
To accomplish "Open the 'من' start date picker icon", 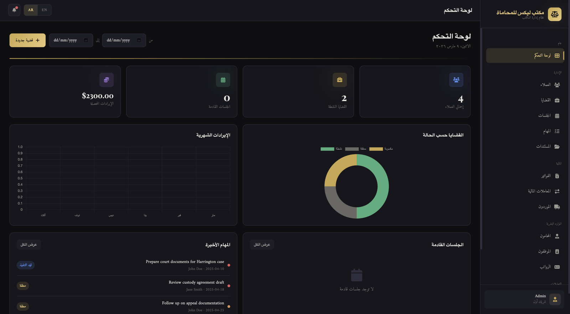I will click(x=139, y=40).
